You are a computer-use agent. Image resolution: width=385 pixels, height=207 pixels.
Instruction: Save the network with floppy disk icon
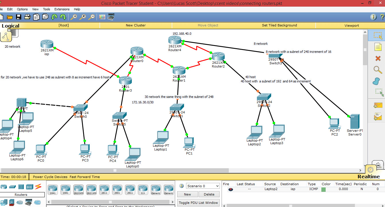(x=19, y=17)
